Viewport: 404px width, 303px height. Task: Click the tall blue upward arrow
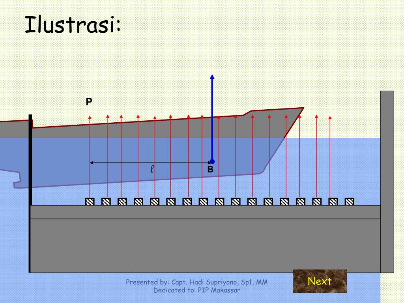tap(212, 118)
